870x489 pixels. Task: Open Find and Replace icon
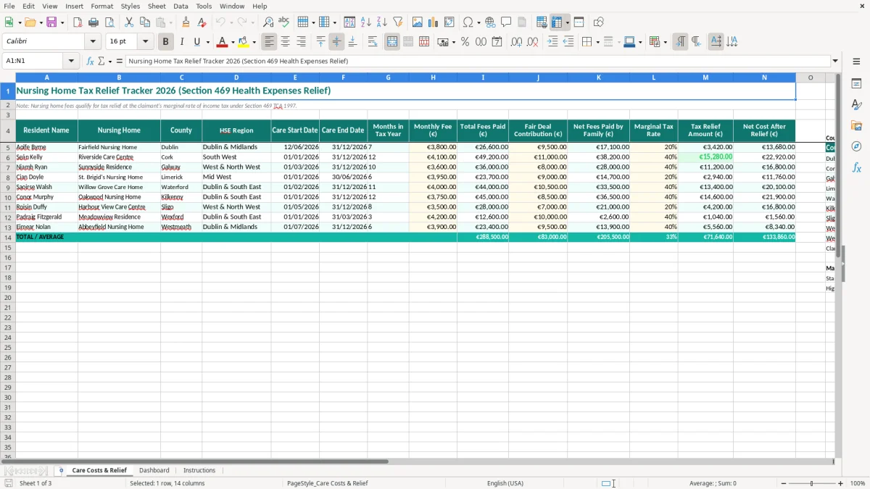coord(268,22)
